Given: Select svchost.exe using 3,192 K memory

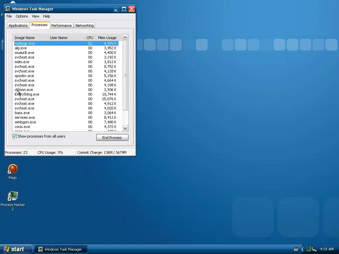Looking at the screenshot, I should point(66,57).
